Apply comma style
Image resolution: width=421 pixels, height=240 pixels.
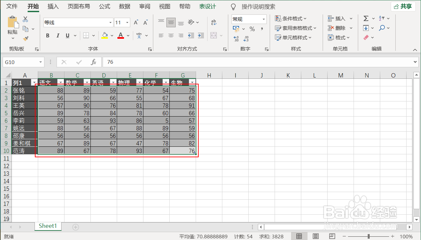[x=262, y=29]
